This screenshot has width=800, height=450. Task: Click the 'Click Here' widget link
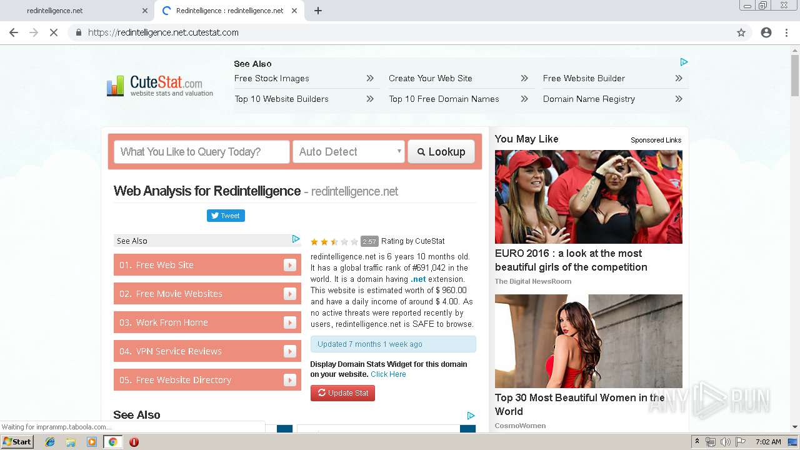[388, 374]
